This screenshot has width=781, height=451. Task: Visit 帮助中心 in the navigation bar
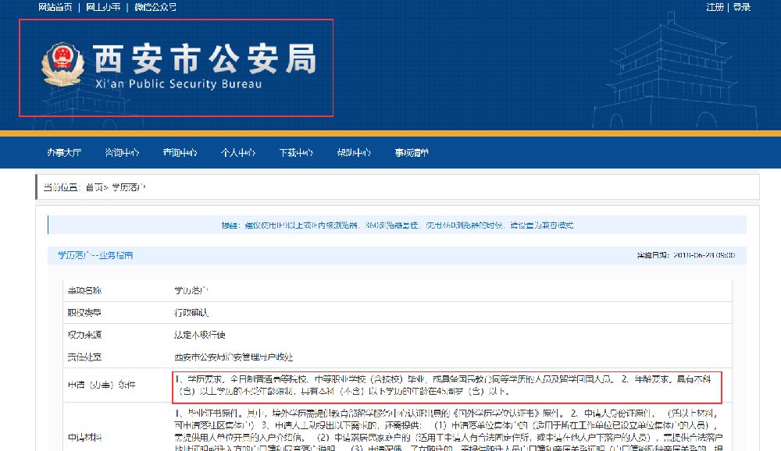tap(354, 152)
